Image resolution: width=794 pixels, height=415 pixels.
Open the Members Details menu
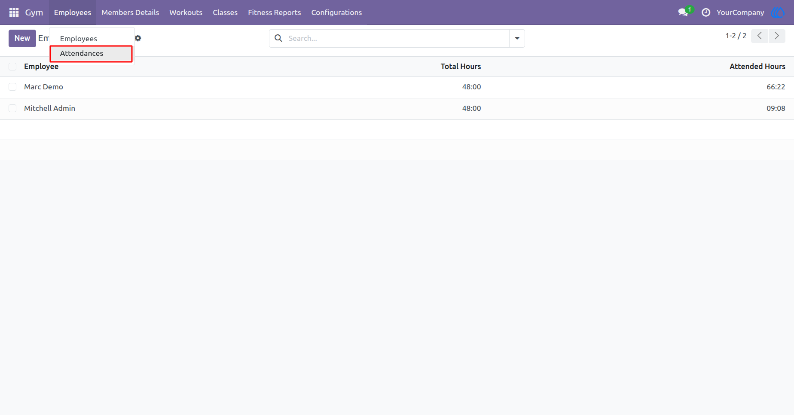(x=130, y=12)
